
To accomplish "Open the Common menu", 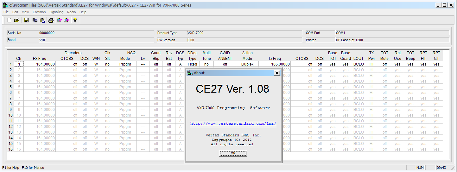I will [x=39, y=12].
